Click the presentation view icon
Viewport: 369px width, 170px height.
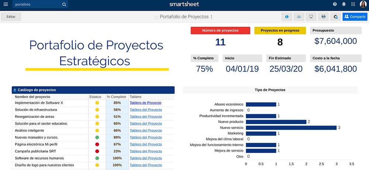311,17
